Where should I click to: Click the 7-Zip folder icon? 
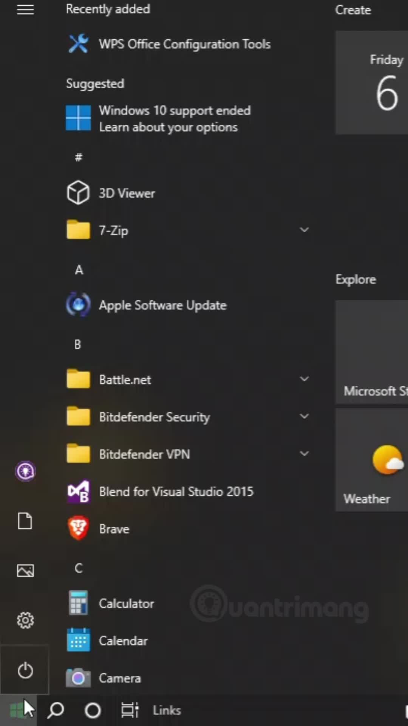pyautogui.click(x=78, y=230)
